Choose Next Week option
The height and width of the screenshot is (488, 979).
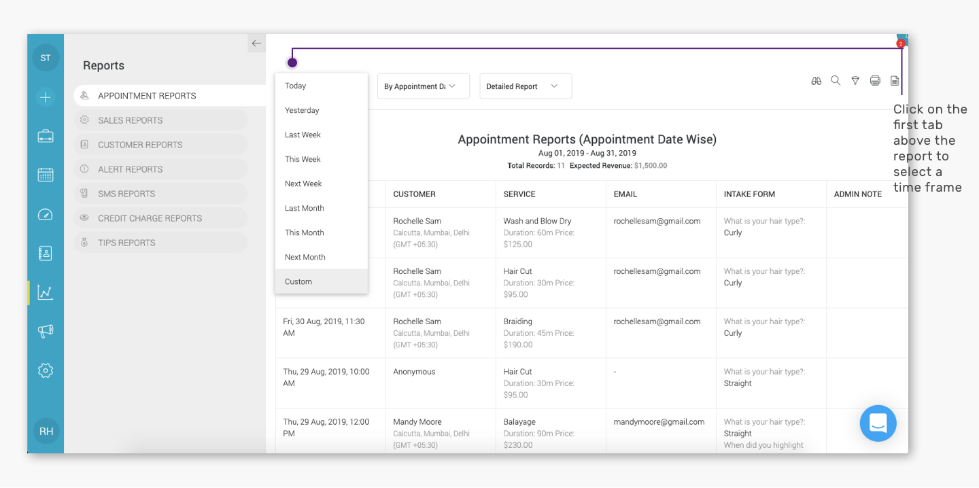[x=322, y=184]
